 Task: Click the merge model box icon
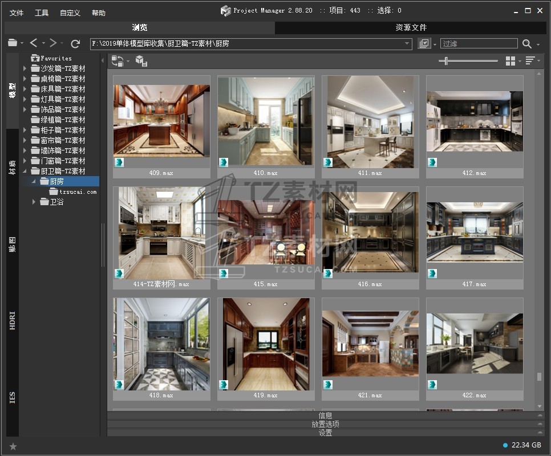click(141, 61)
